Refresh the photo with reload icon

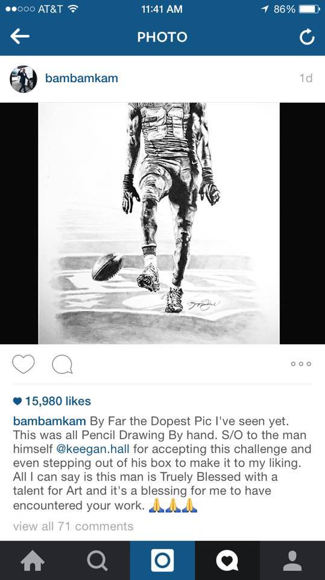(307, 37)
